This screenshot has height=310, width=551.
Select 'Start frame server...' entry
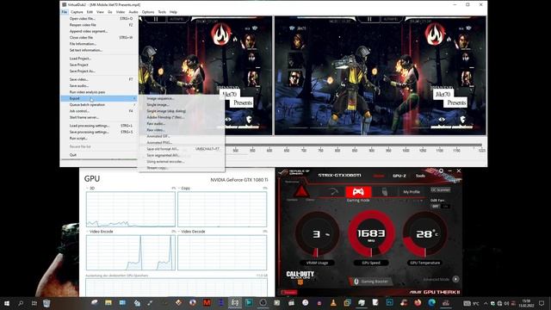[x=100, y=117]
